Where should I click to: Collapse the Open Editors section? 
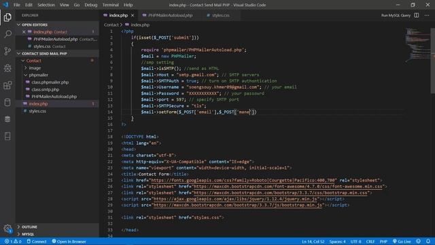point(57,24)
